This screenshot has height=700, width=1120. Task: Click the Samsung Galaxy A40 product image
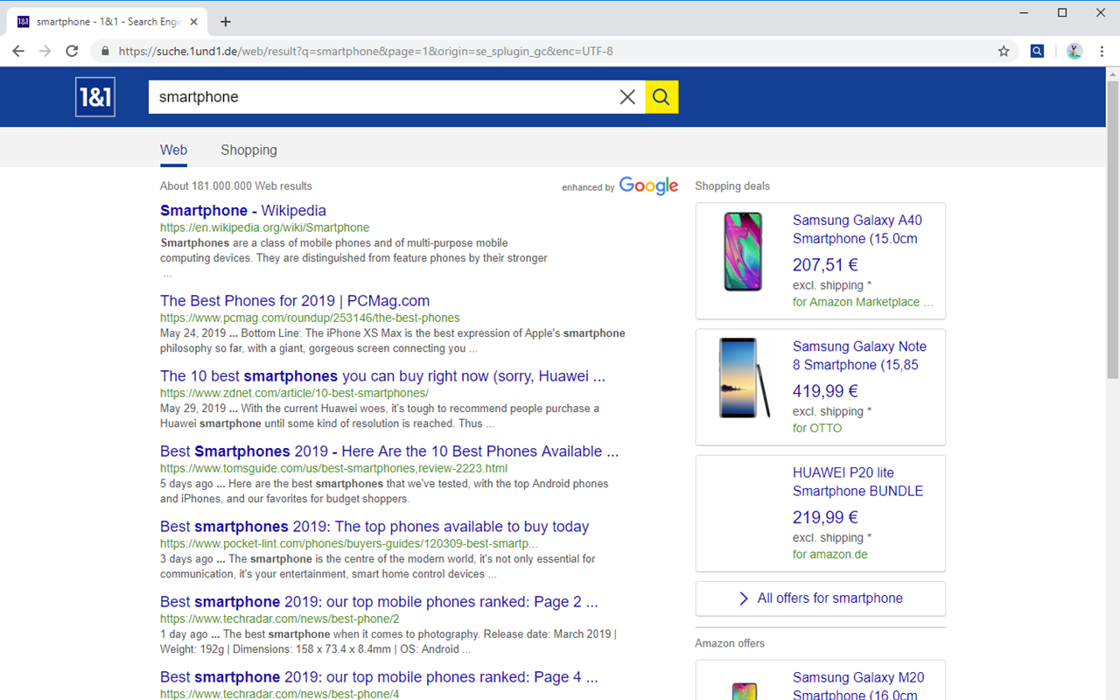[x=743, y=251]
